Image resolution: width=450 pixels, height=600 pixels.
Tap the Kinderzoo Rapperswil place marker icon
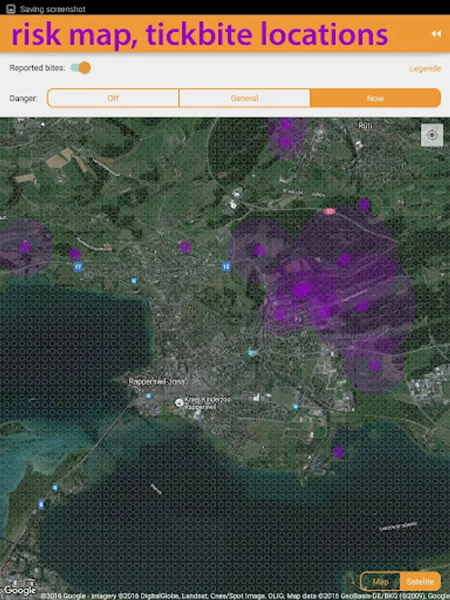[179, 402]
